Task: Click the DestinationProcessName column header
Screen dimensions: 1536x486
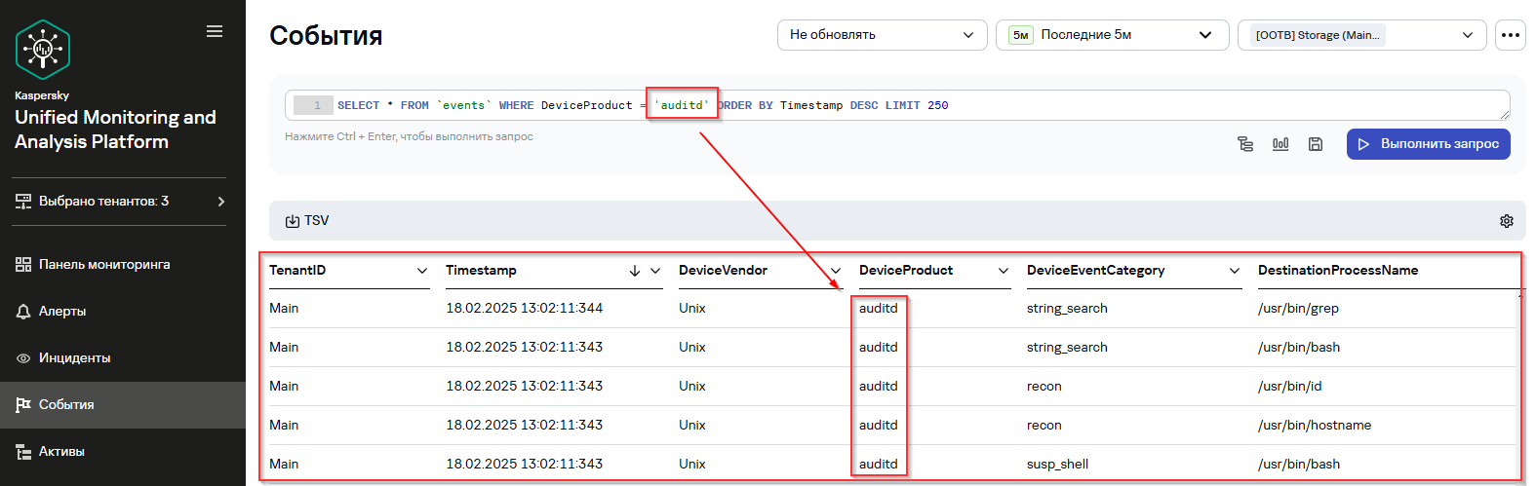Action: (1338, 271)
